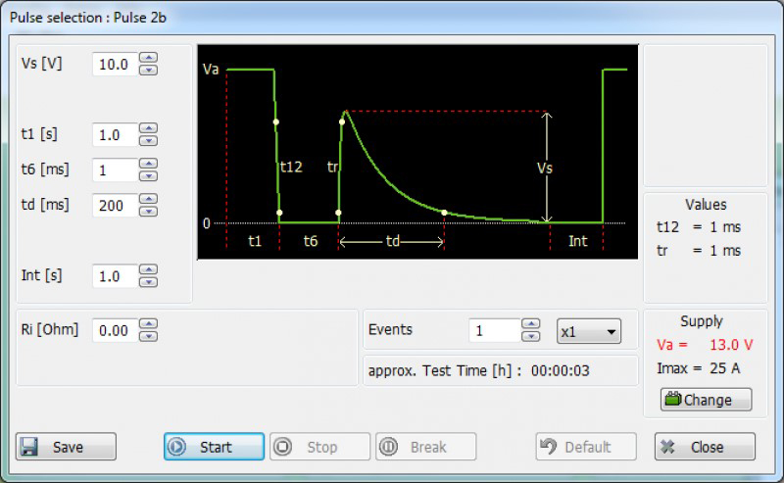Click the Vs label in the waveform graph
Image resolution: width=784 pixels, height=483 pixels.
click(545, 168)
